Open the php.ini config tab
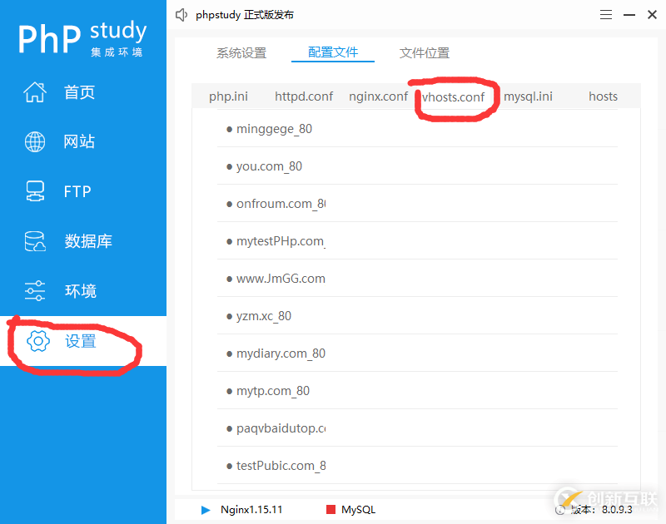This screenshot has width=666, height=524. click(228, 96)
